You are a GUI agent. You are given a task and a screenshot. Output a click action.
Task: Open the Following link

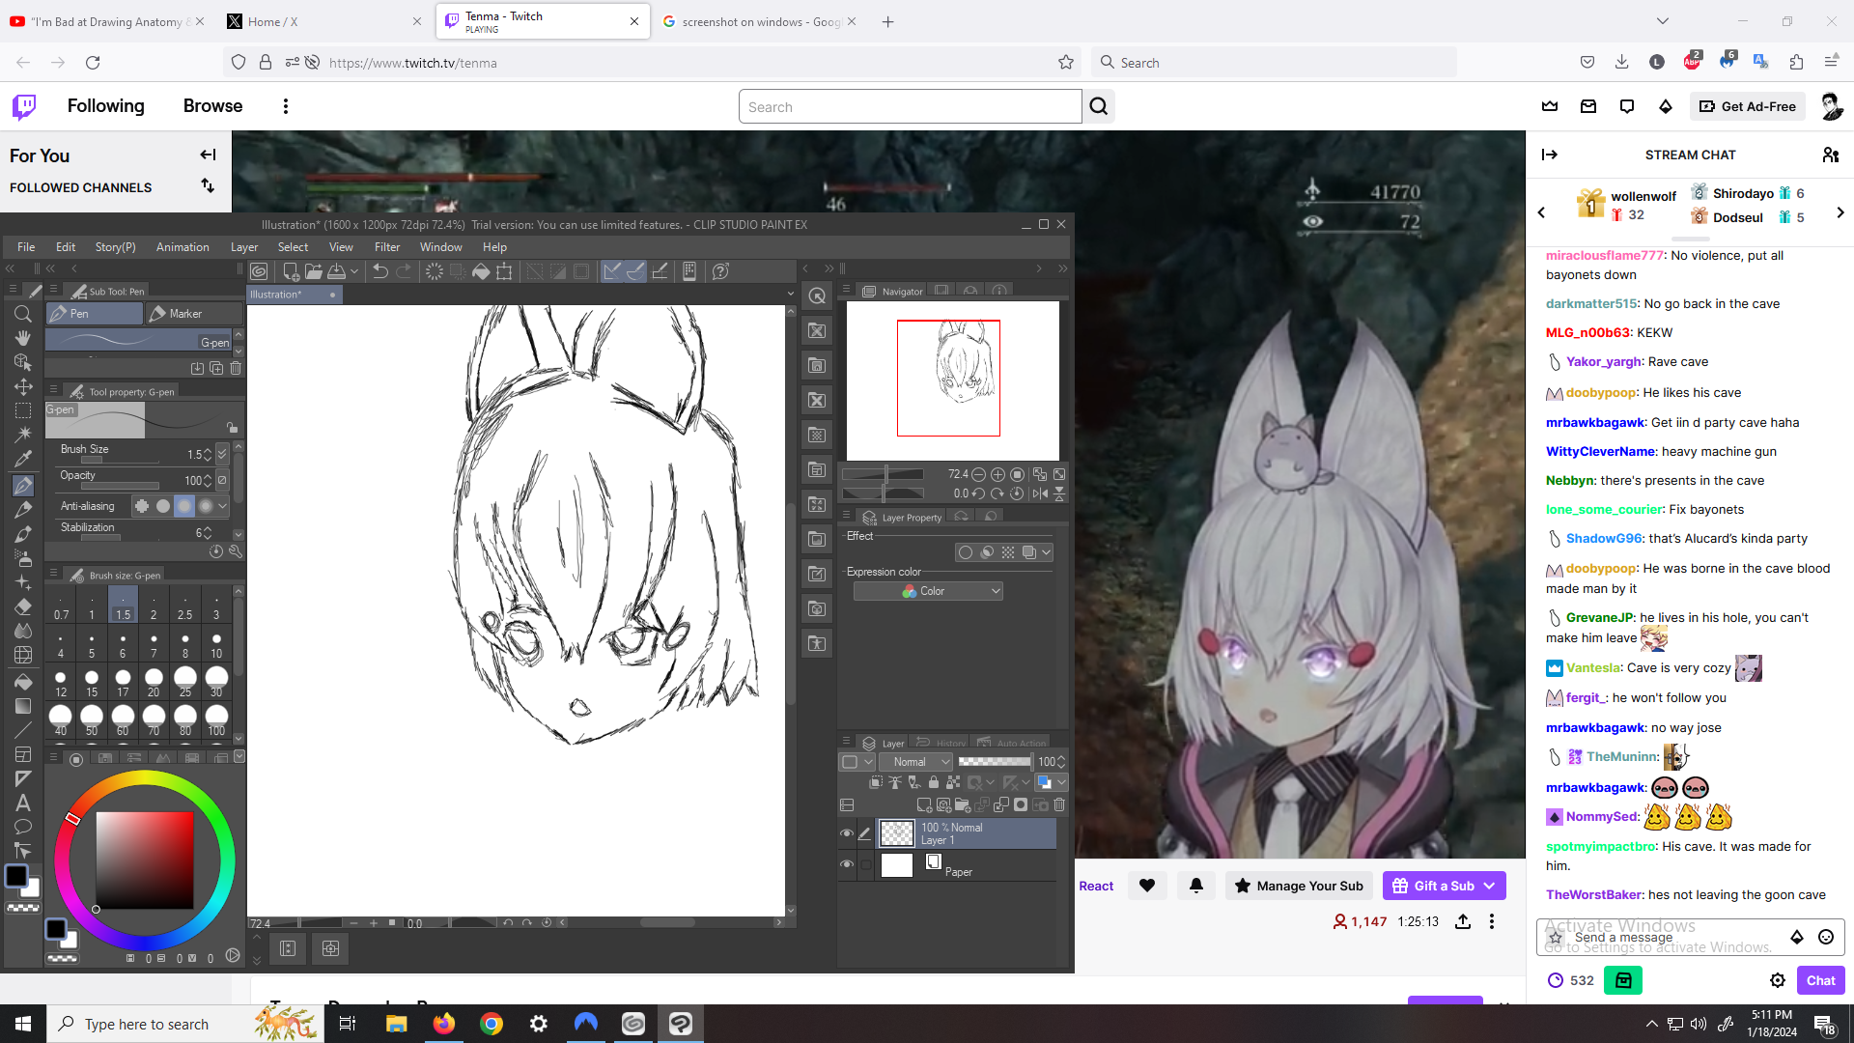(x=106, y=106)
